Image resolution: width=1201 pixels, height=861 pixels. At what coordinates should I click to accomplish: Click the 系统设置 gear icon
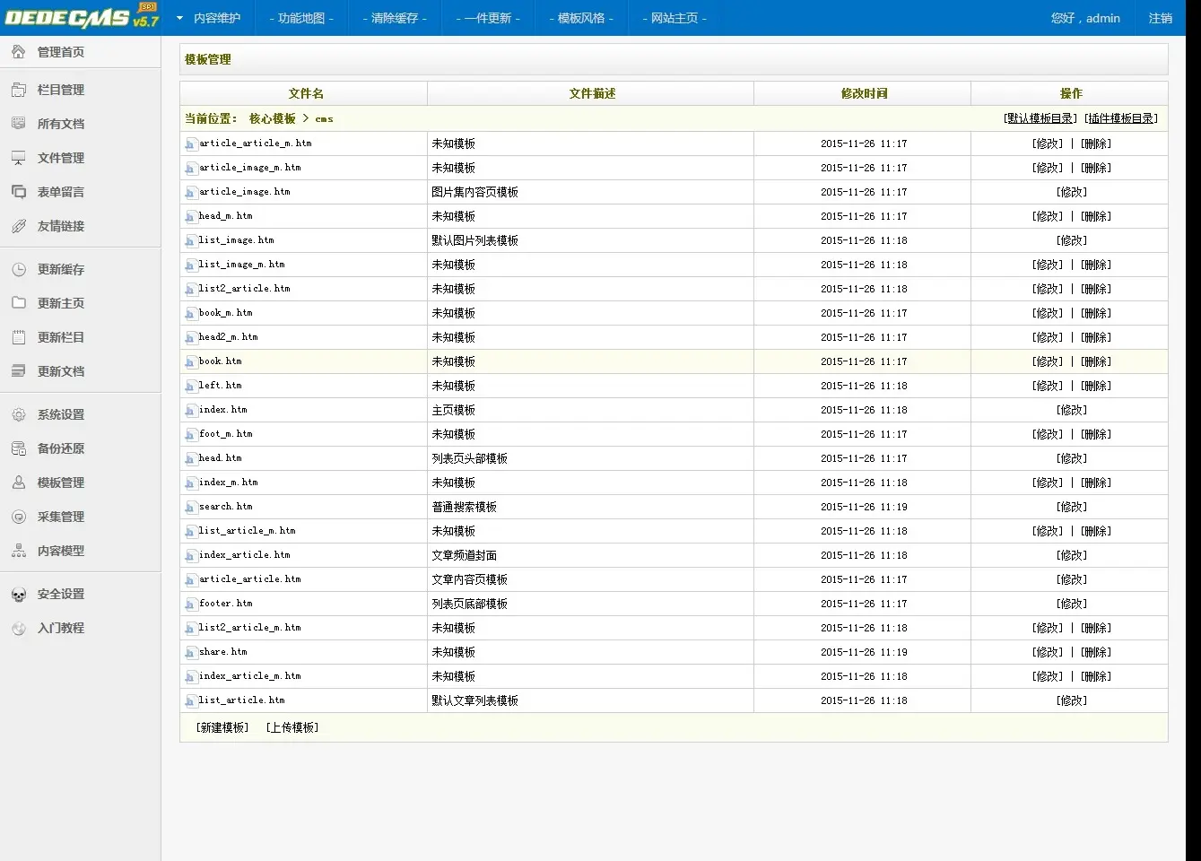pos(19,414)
